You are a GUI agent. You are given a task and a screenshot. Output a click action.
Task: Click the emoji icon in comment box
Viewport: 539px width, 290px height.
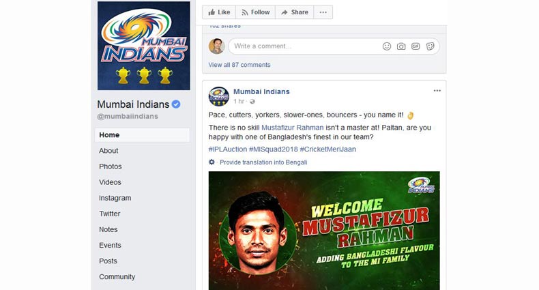[387, 46]
